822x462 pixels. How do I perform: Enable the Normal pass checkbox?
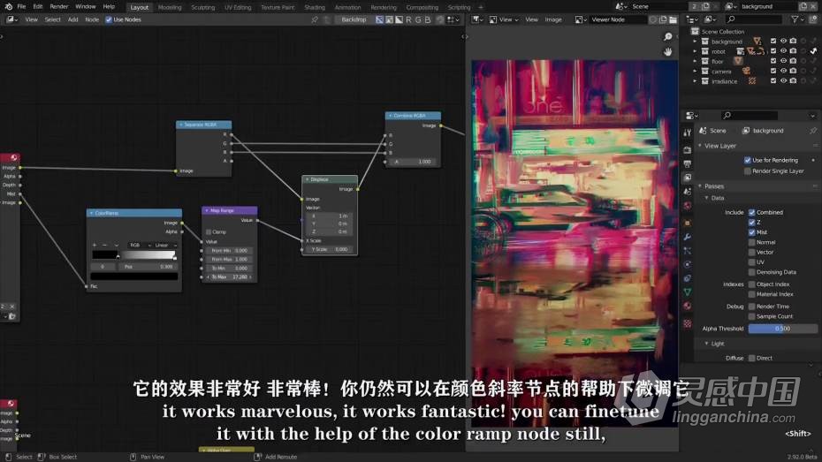(x=752, y=242)
